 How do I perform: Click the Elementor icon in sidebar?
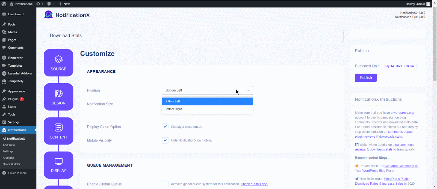[4, 58]
